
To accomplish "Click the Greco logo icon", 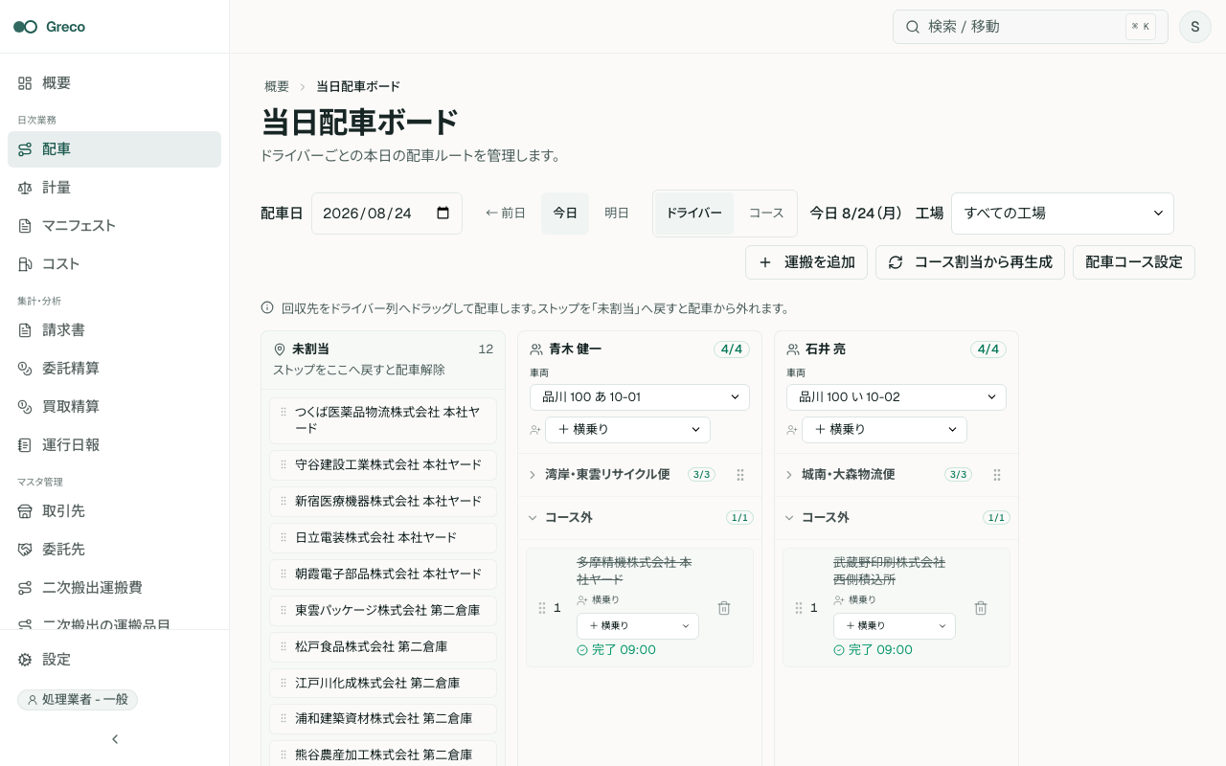I will pyautogui.click(x=25, y=27).
